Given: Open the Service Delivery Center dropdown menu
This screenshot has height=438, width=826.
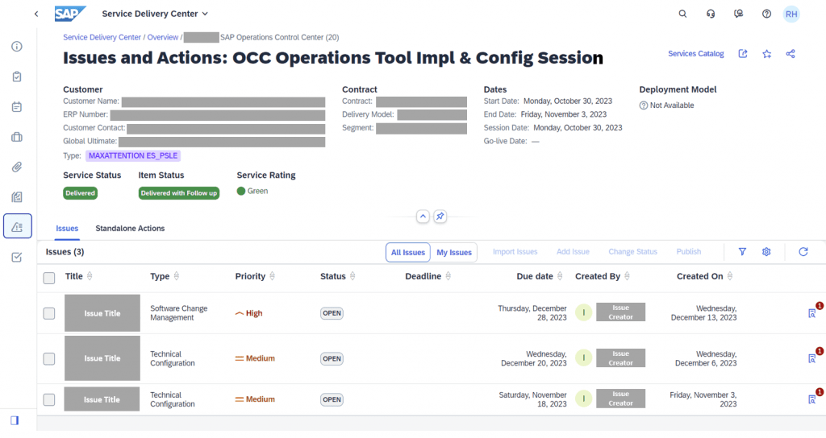Looking at the screenshot, I should 155,14.
